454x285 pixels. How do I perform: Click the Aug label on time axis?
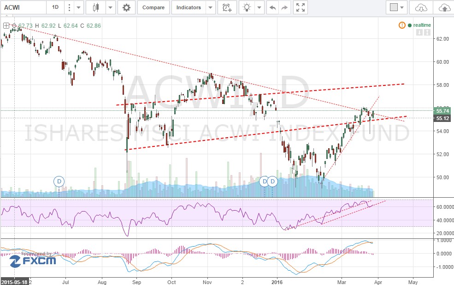[102, 282]
